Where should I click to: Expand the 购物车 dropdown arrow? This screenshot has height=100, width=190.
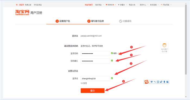click(115, 5)
